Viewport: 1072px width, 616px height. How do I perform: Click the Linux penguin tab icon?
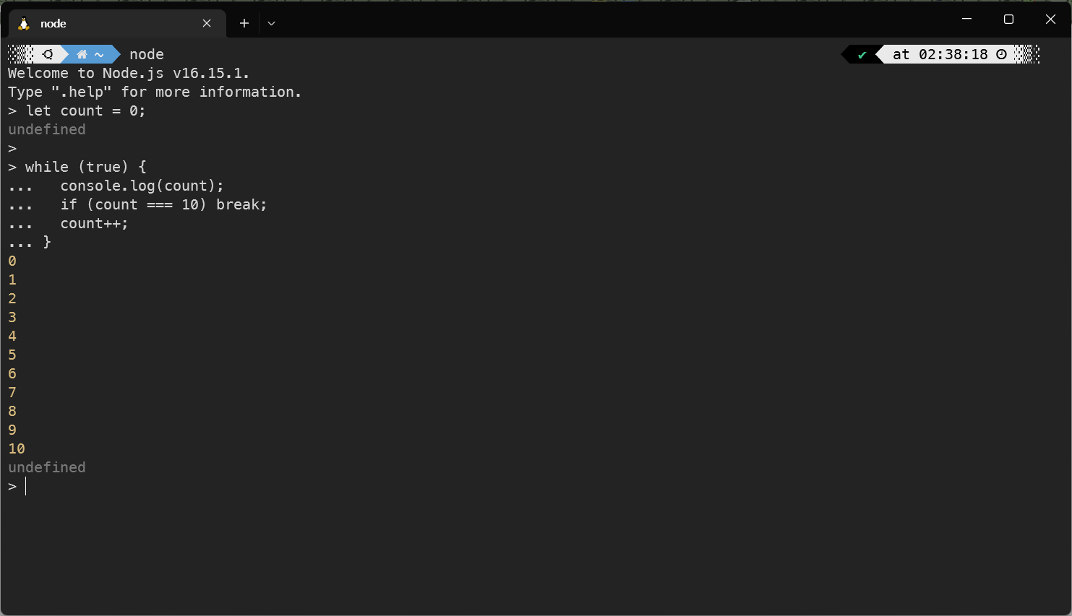coord(24,24)
